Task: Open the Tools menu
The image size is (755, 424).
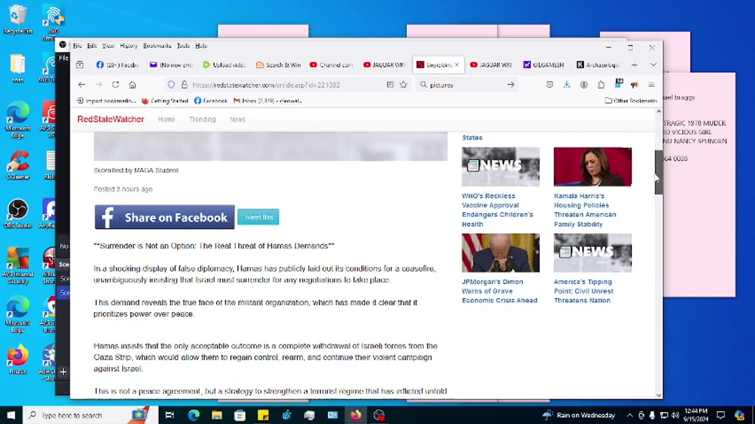Action: point(183,46)
